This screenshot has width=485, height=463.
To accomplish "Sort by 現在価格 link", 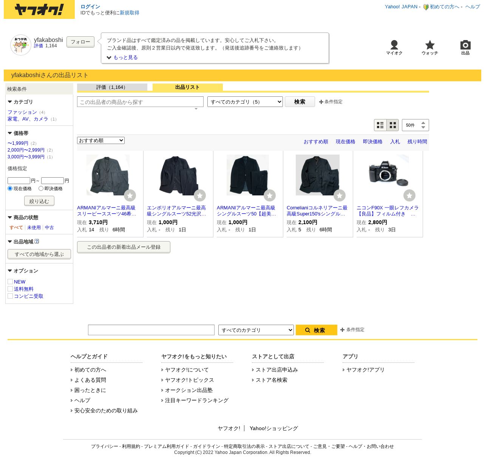I will [346, 142].
